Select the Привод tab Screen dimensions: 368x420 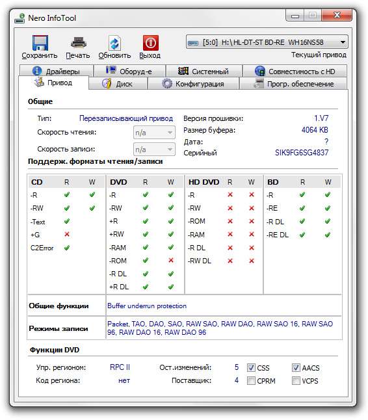click(x=53, y=83)
